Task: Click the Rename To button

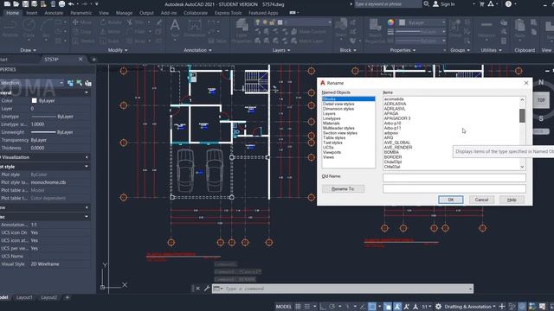Action: pyautogui.click(x=343, y=189)
